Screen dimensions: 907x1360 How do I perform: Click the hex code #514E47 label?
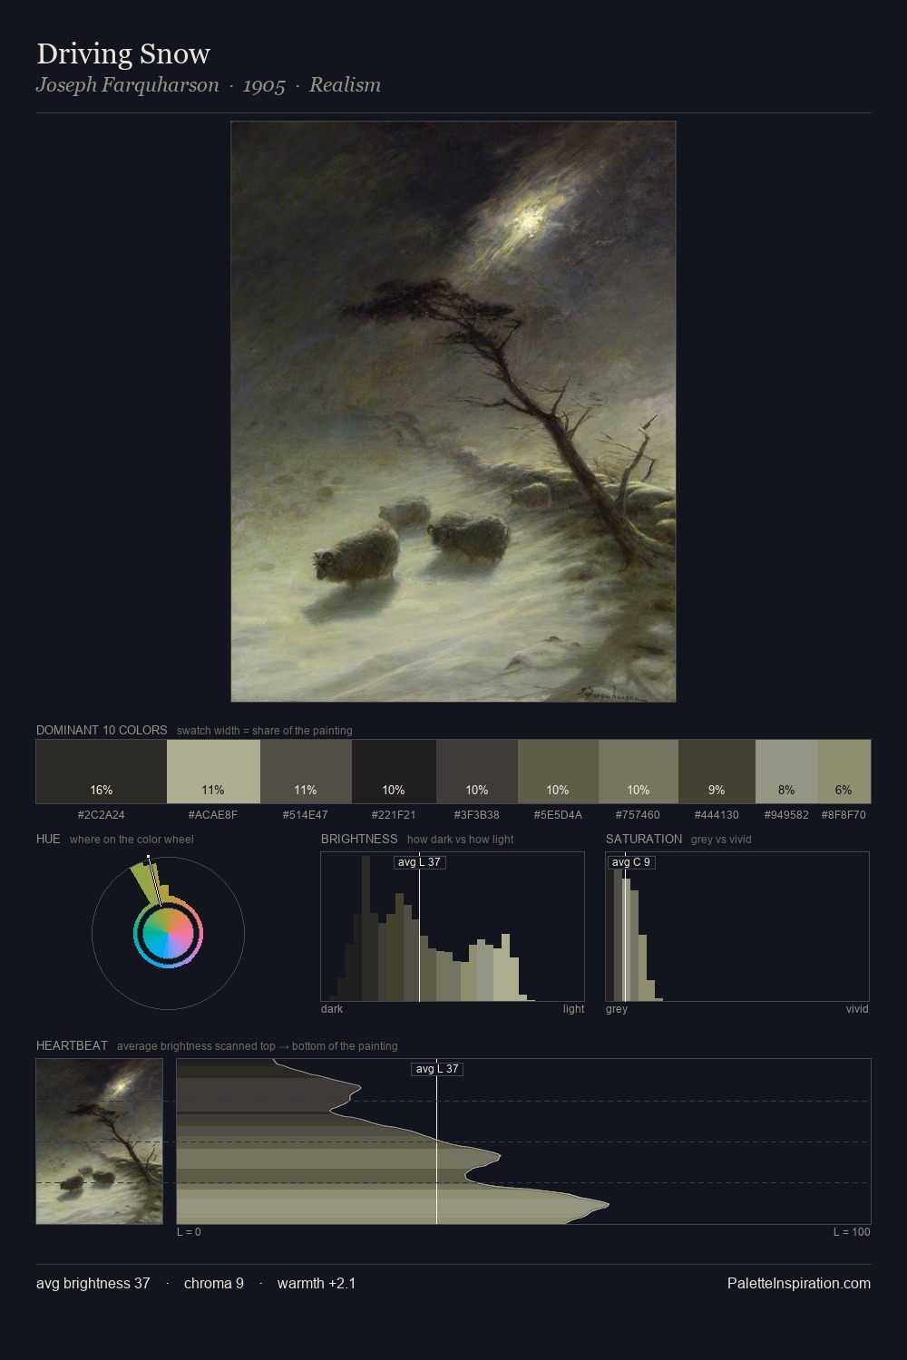coord(306,815)
